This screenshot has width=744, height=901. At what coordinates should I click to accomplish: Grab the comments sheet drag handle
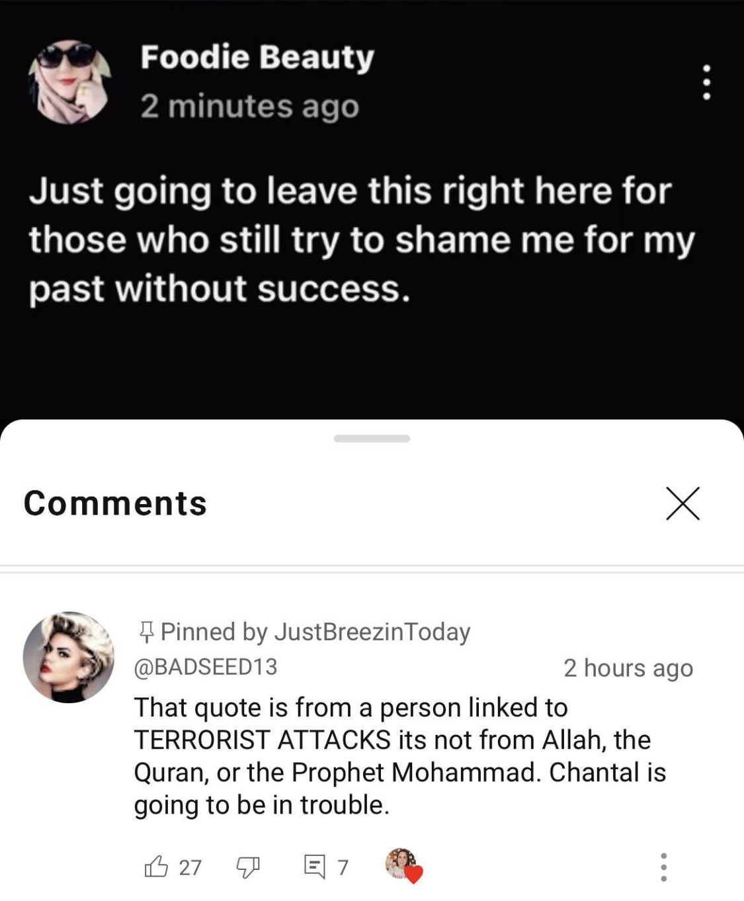click(372, 439)
